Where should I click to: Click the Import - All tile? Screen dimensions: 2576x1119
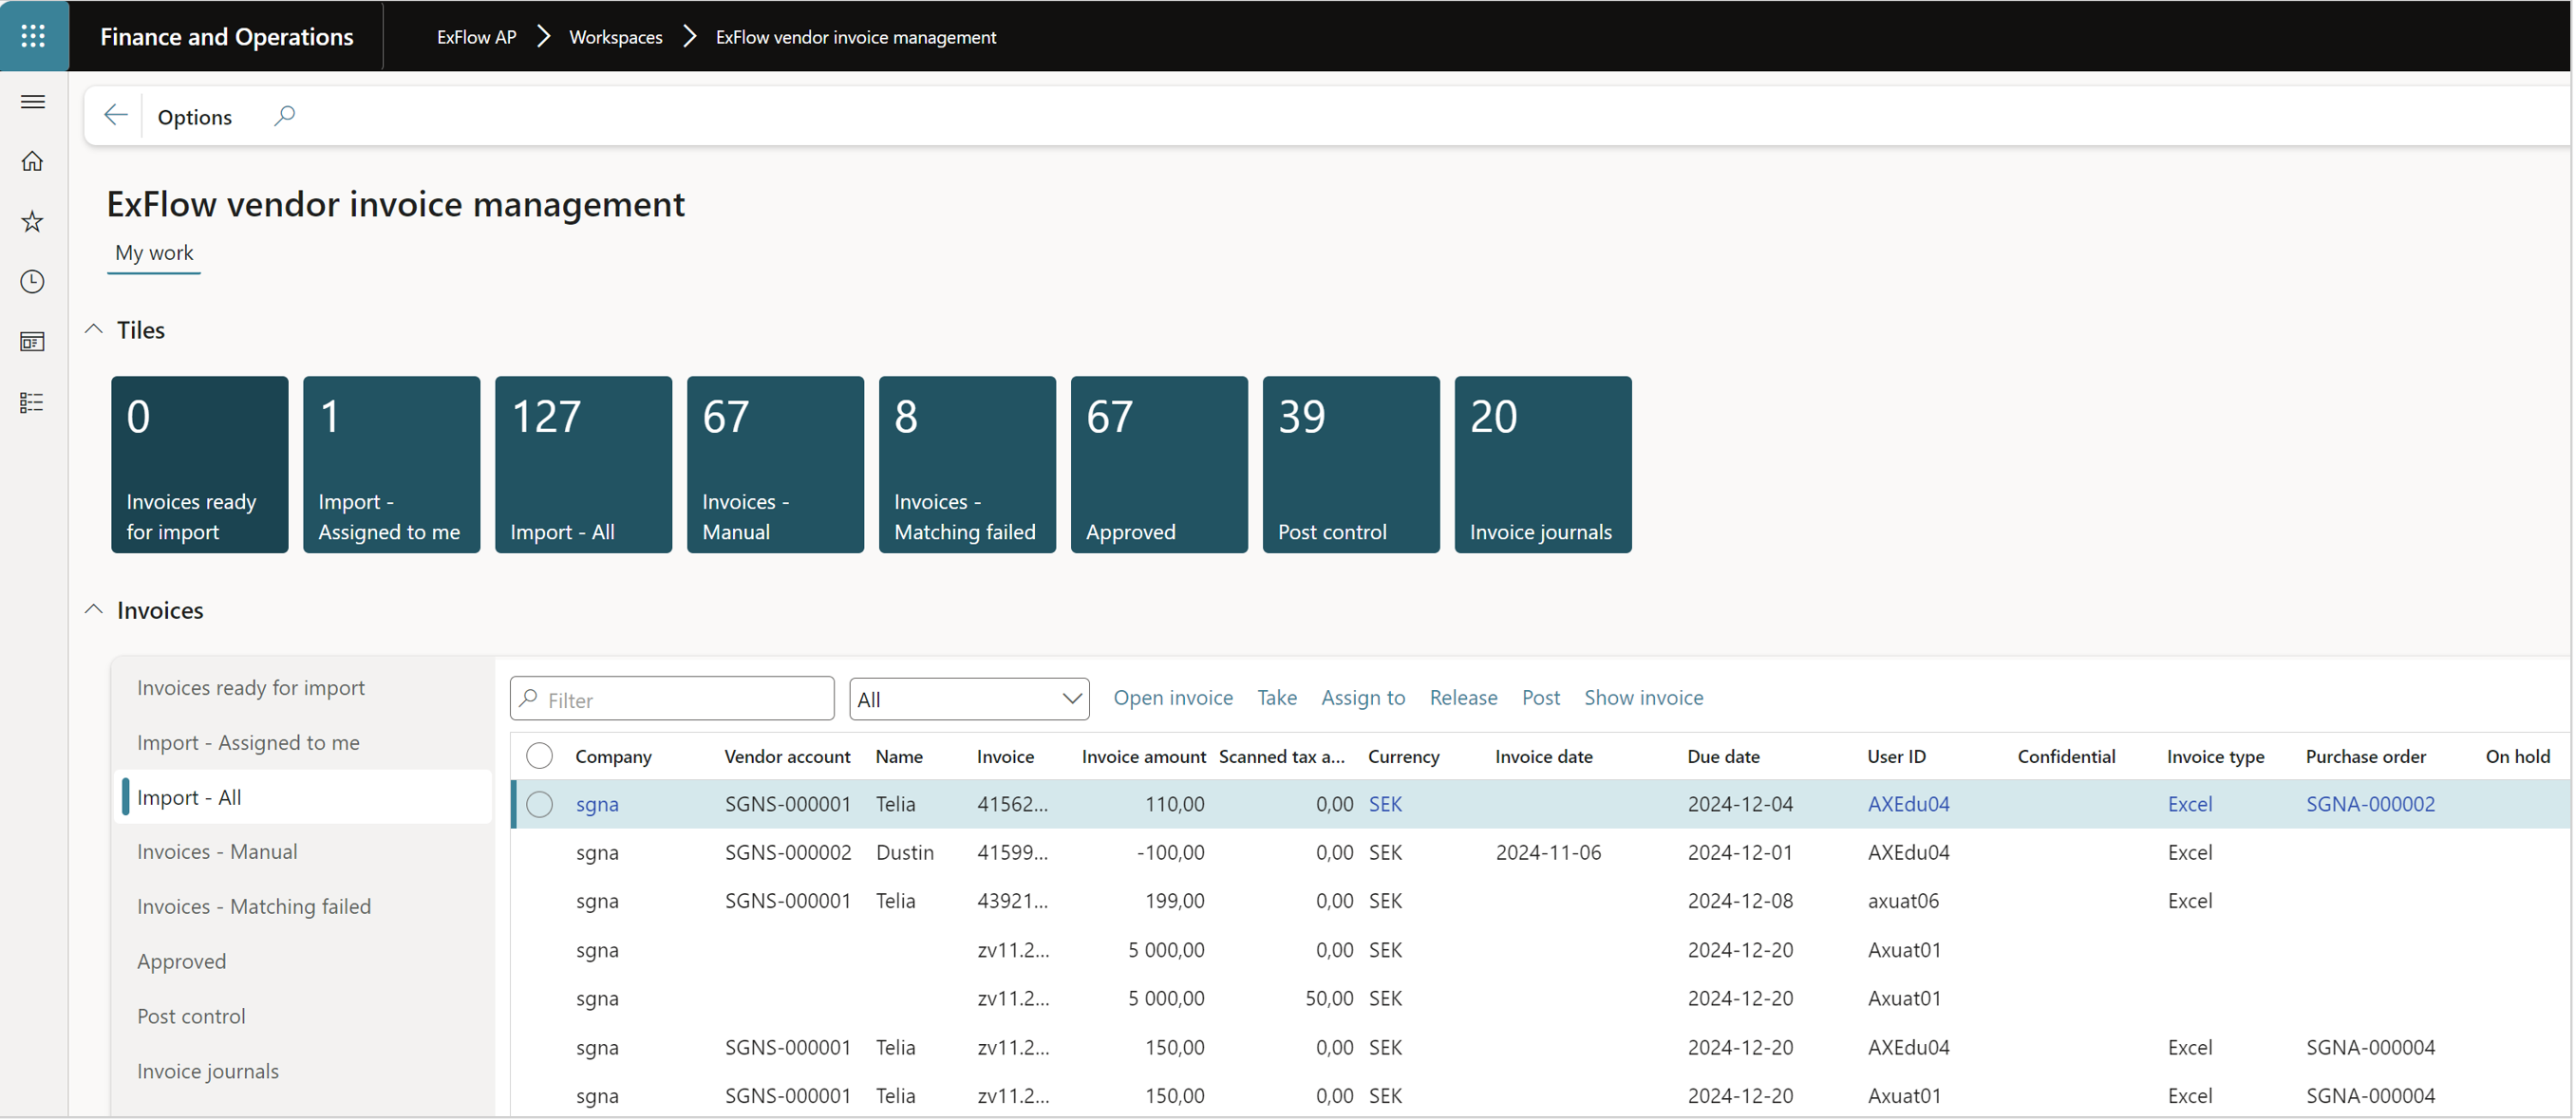click(x=583, y=465)
